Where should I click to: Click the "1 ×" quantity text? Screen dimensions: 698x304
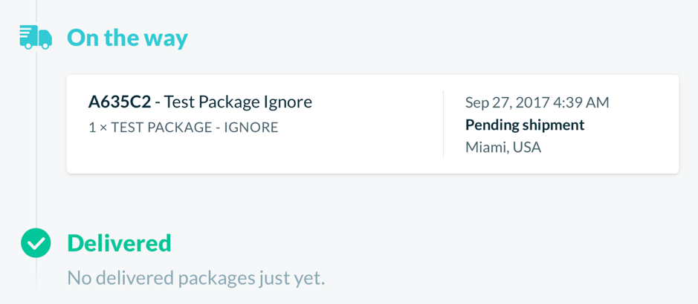pos(97,128)
